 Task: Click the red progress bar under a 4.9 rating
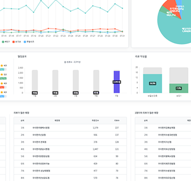click(x=2, y=87)
